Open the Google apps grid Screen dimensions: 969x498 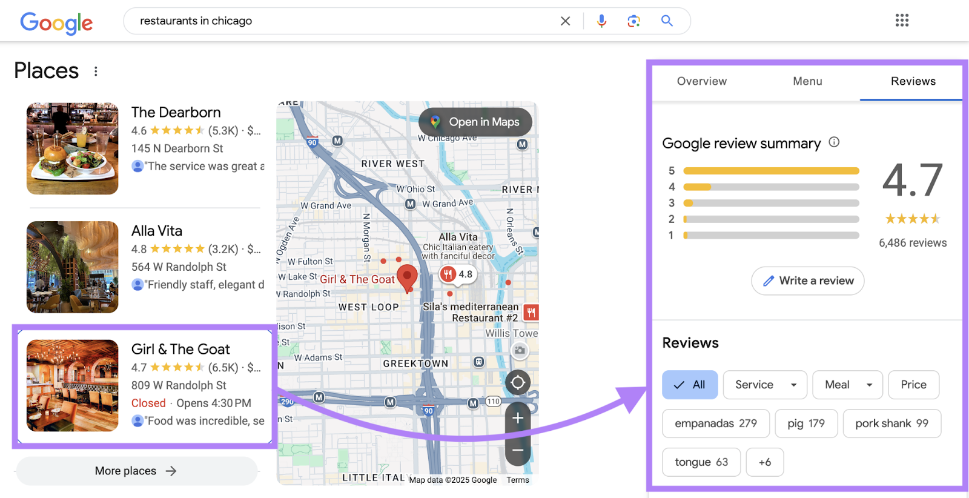[902, 21]
